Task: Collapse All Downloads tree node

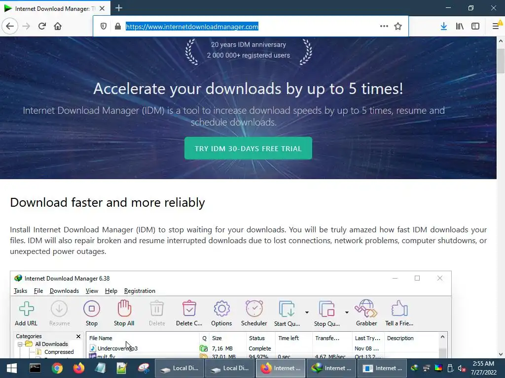Action: pyautogui.click(x=20, y=344)
